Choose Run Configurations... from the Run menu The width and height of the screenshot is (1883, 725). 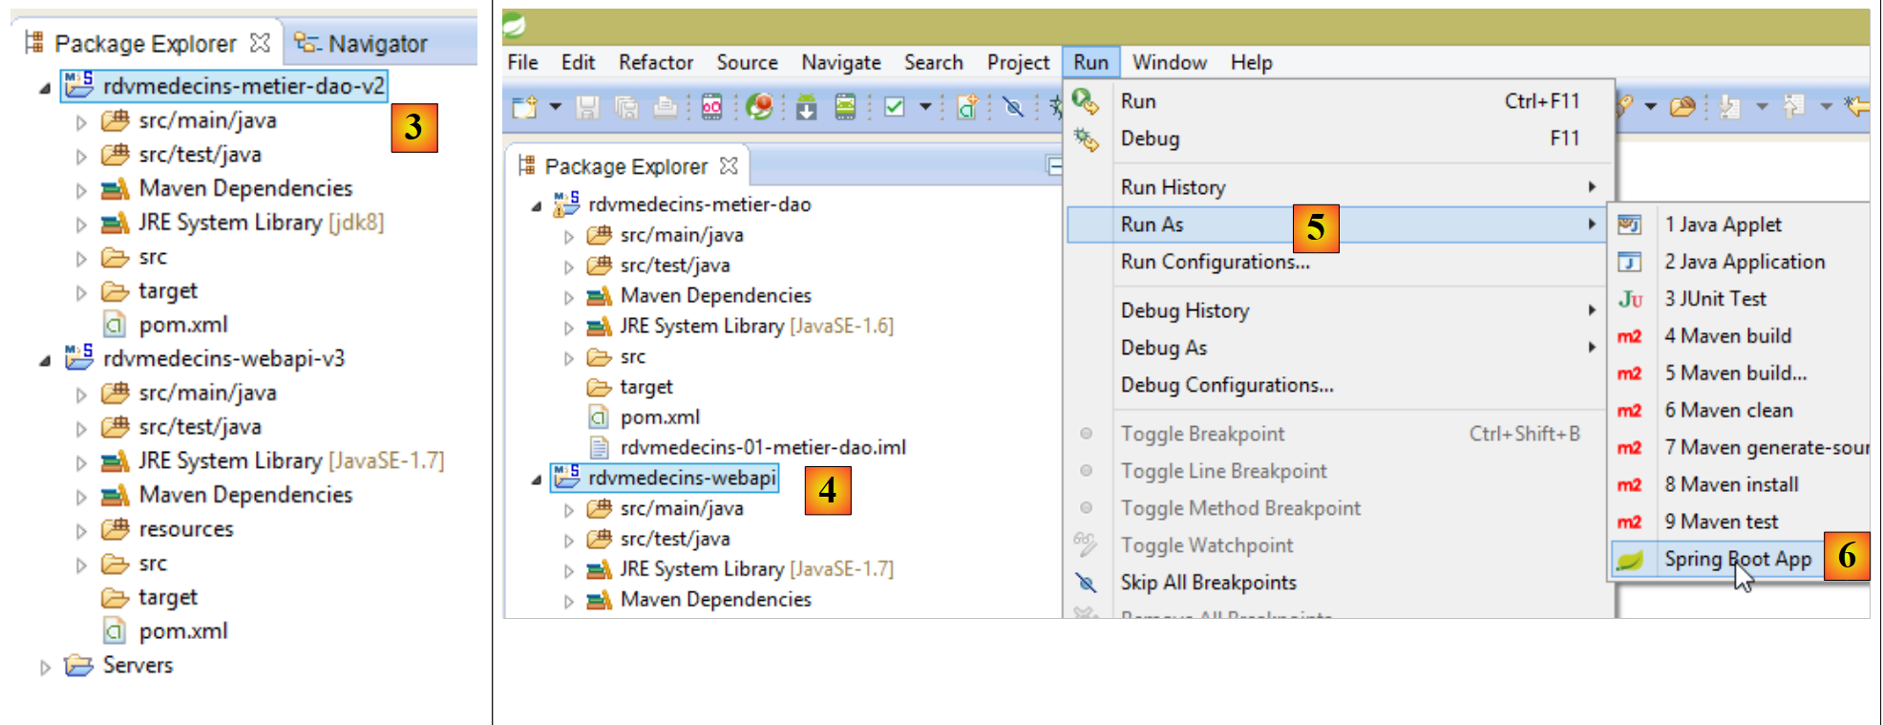(1215, 262)
